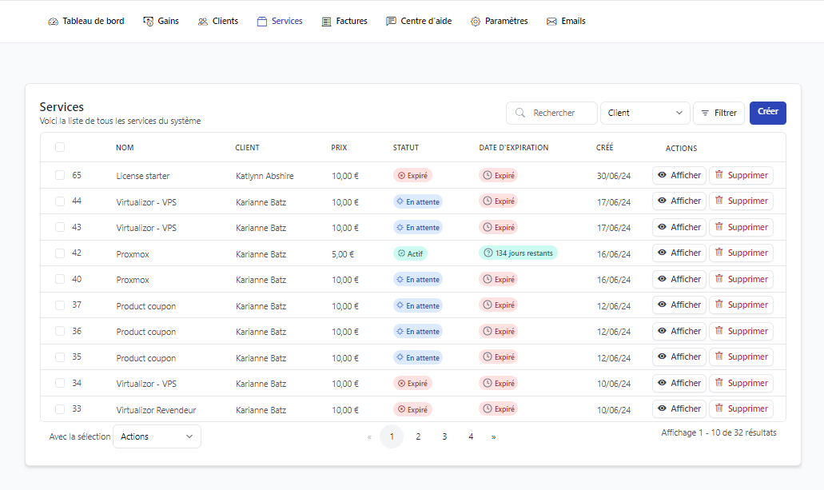The width and height of the screenshot is (824, 490).
Task: Click the Emails envelope icon
Action: (x=551, y=22)
